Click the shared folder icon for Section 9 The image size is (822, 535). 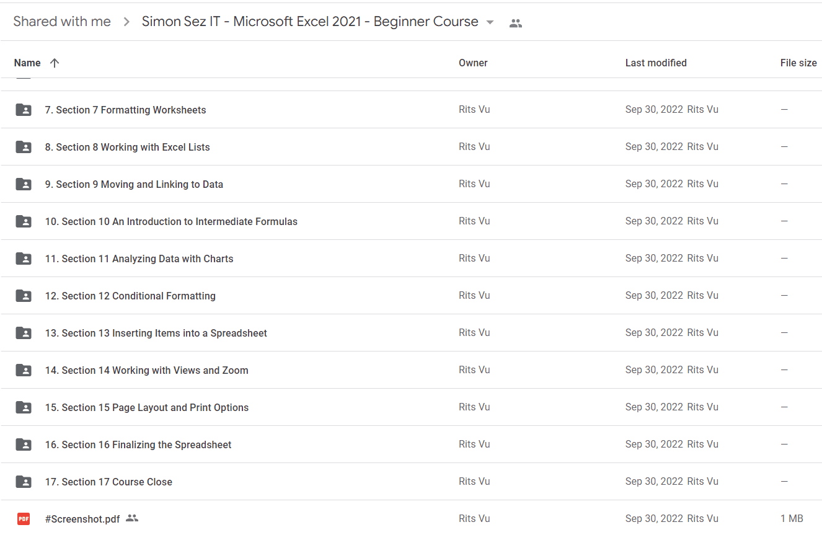click(24, 184)
